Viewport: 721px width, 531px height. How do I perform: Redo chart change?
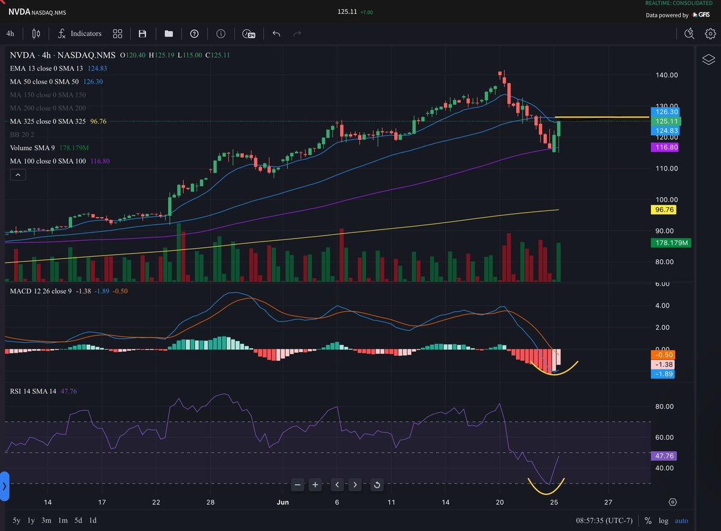pos(297,34)
